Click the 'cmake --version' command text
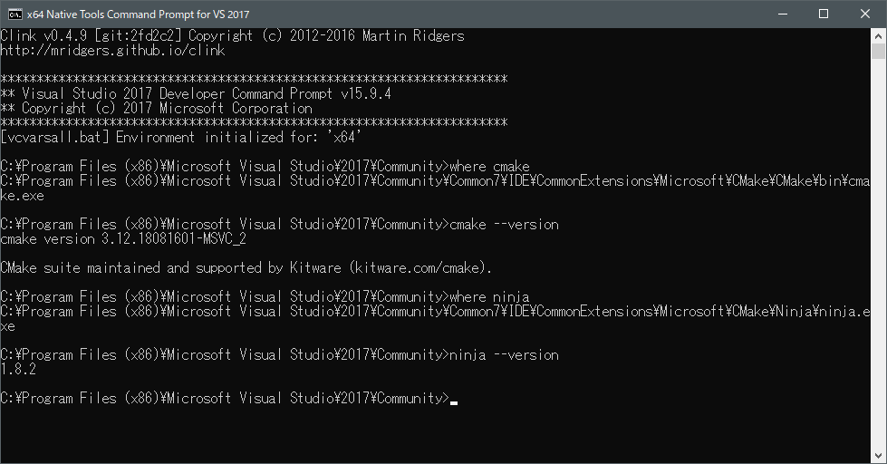This screenshot has height=464, width=887. (x=504, y=225)
